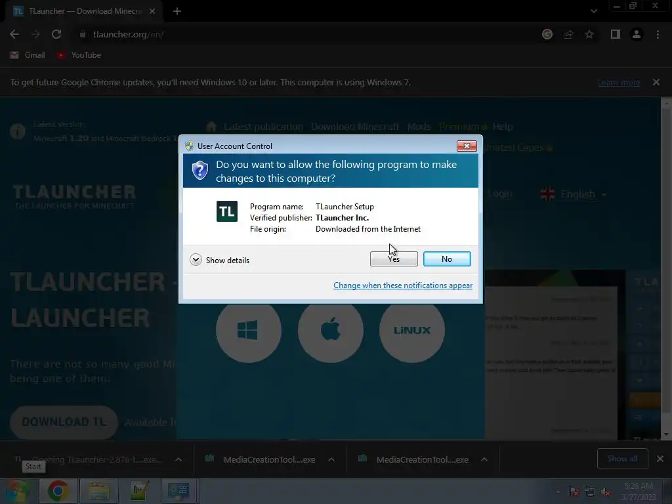Go back using browser back arrow
This screenshot has height=504, width=672.
click(x=14, y=34)
